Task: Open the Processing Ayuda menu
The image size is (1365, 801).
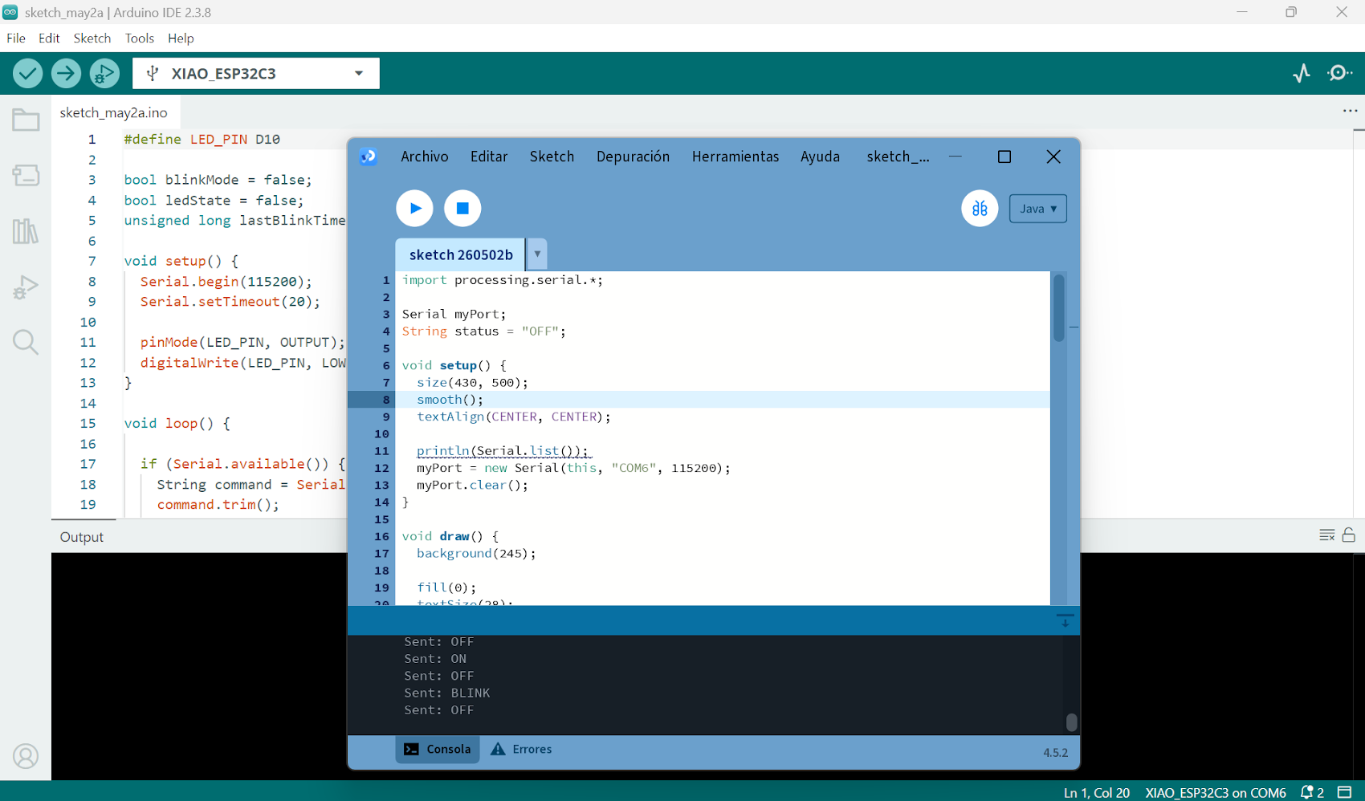Action: click(820, 157)
